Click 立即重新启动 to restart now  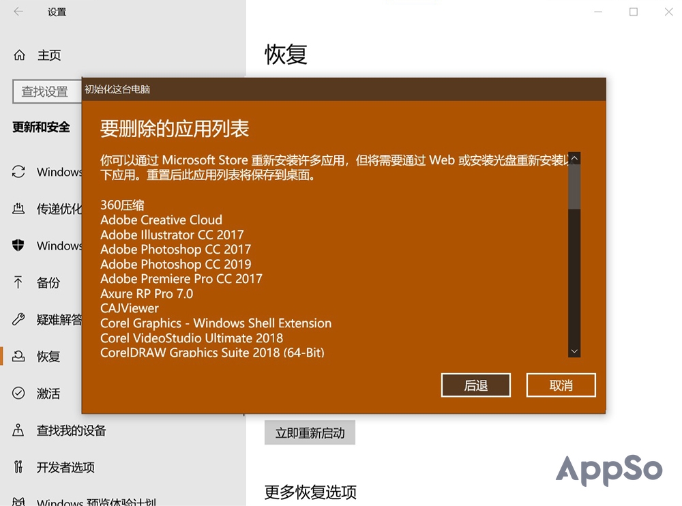click(310, 432)
